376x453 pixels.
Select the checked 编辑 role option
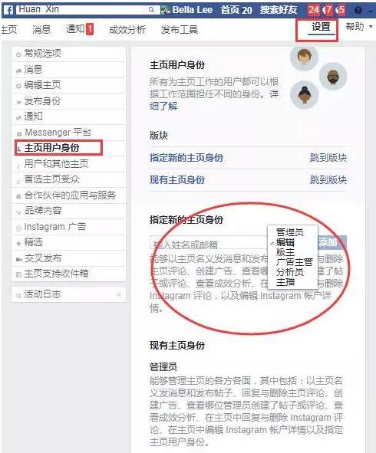(285, 242)
